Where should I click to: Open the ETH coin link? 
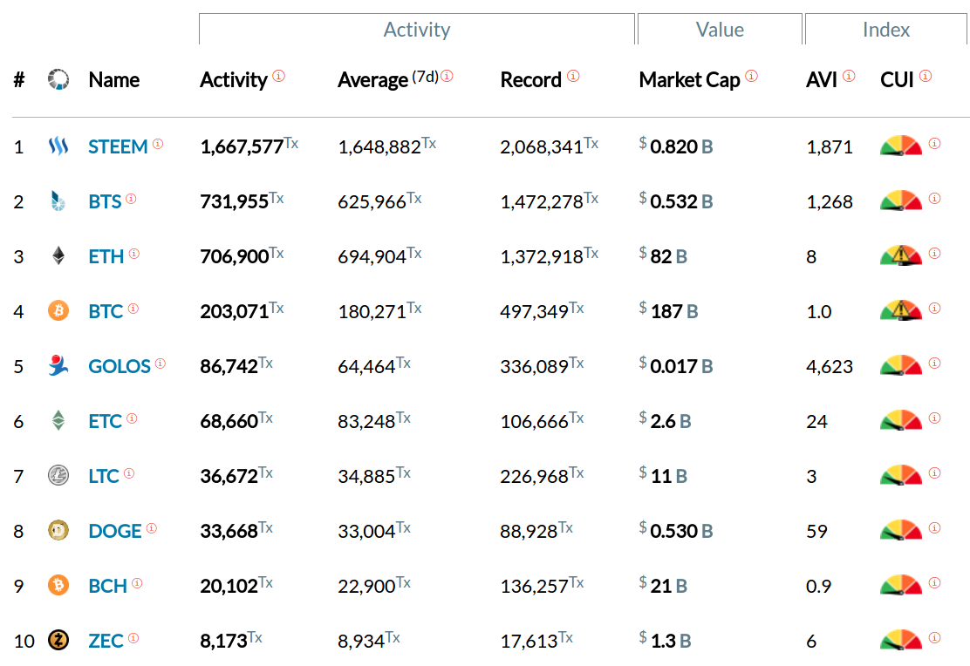[106, 256]
